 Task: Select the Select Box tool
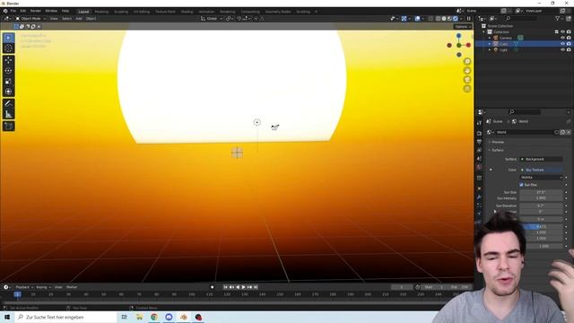click(x=8, y=38)
